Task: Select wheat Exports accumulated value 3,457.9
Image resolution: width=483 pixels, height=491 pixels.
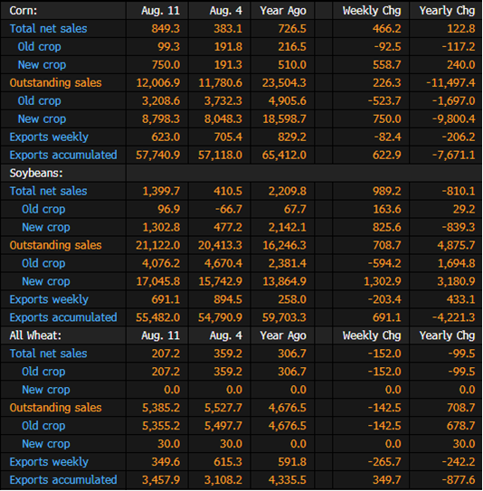Action: pyautogui.click(x=161, y=480)
